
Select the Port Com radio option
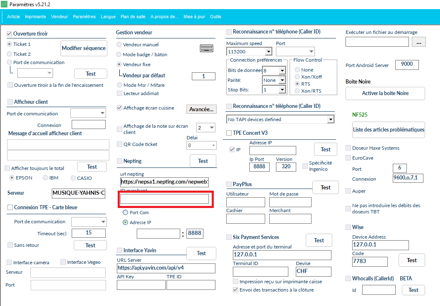coord(126,213)
